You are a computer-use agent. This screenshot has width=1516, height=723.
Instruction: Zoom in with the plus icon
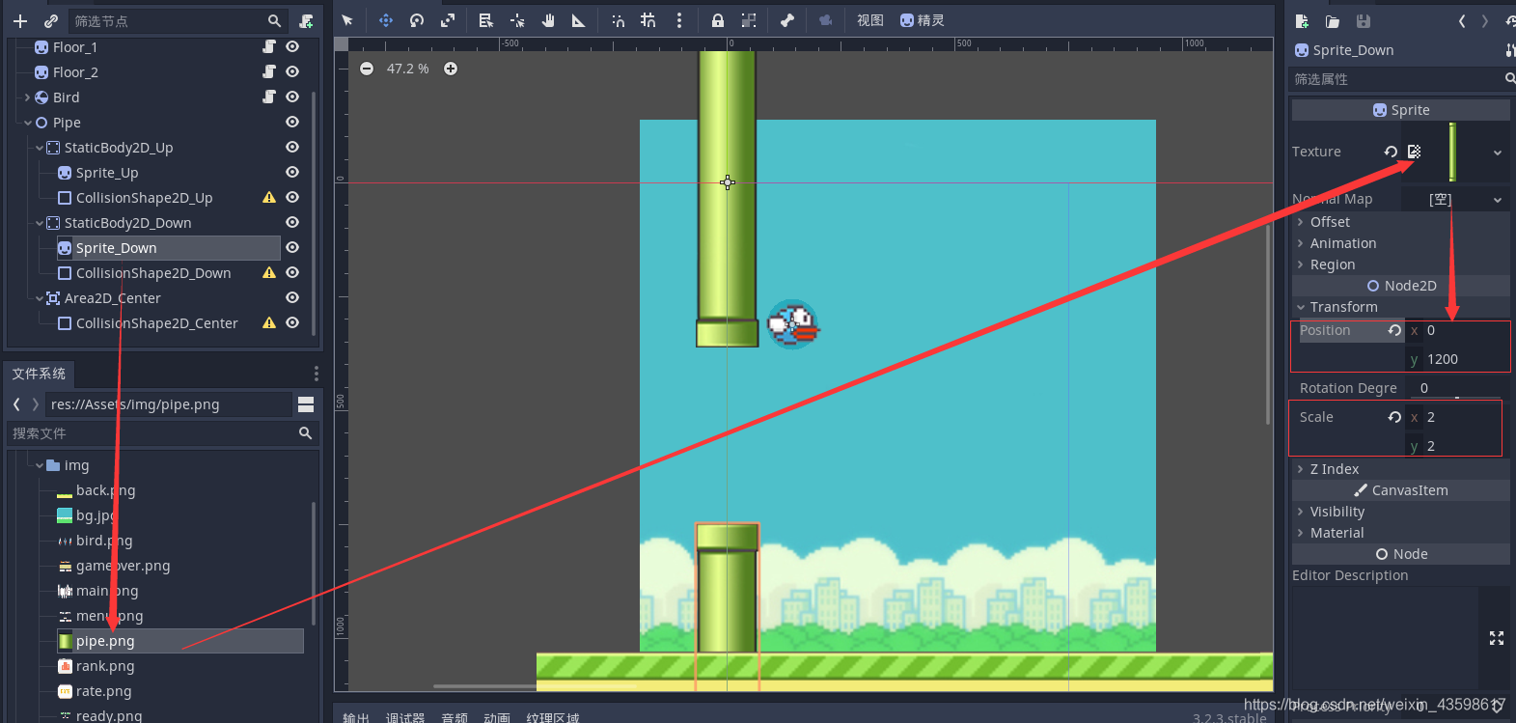451,69
